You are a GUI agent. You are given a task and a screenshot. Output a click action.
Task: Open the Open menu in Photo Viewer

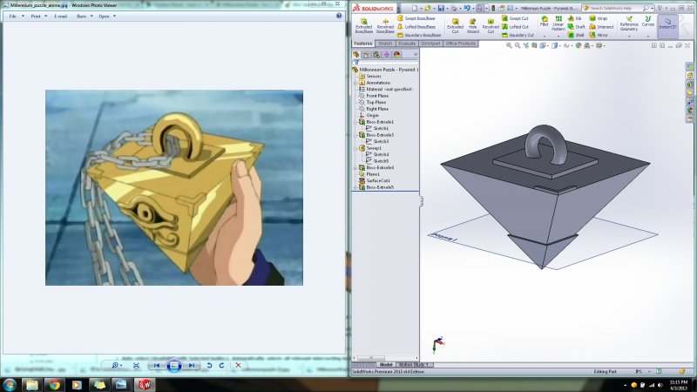click(x=107, y=16)
